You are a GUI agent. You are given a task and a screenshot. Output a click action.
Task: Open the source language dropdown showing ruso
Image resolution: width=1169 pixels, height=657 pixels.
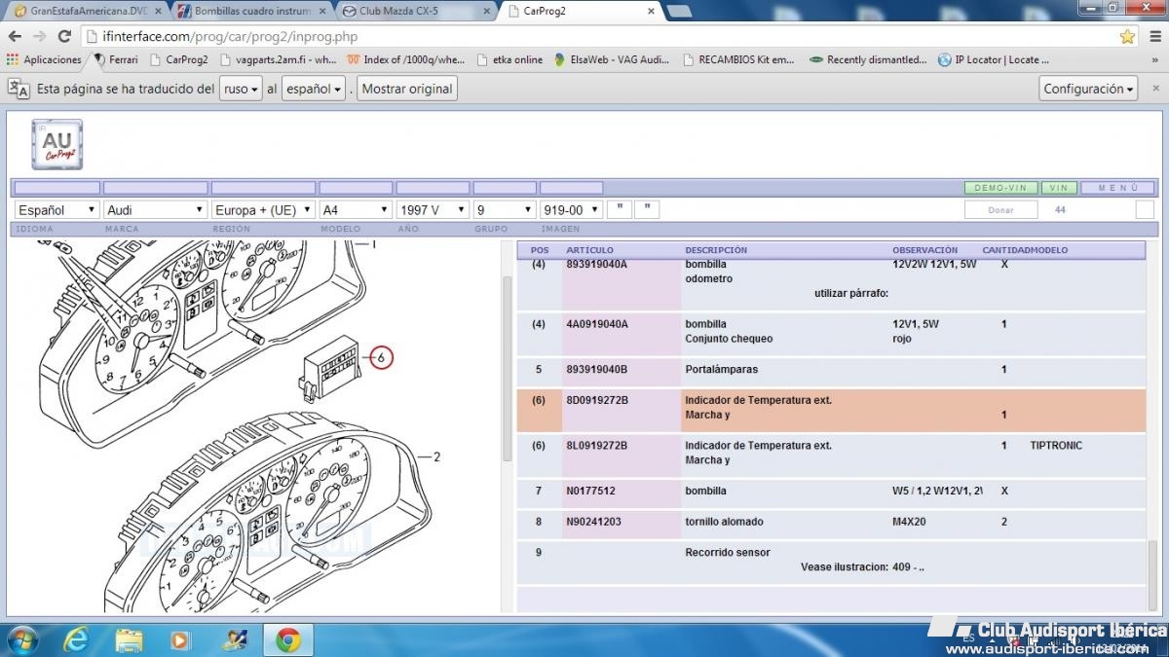coord(242,89)
